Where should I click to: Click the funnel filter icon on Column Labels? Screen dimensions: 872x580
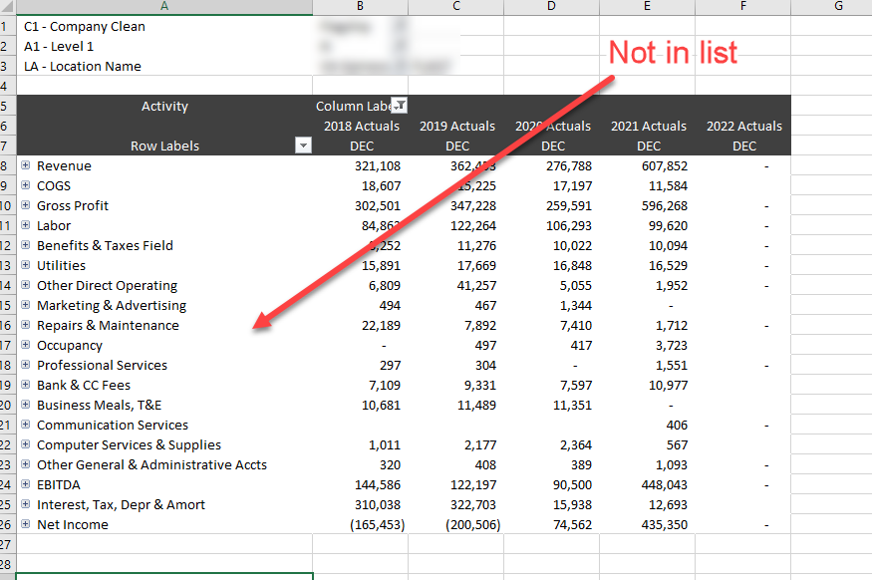point(401,105)
